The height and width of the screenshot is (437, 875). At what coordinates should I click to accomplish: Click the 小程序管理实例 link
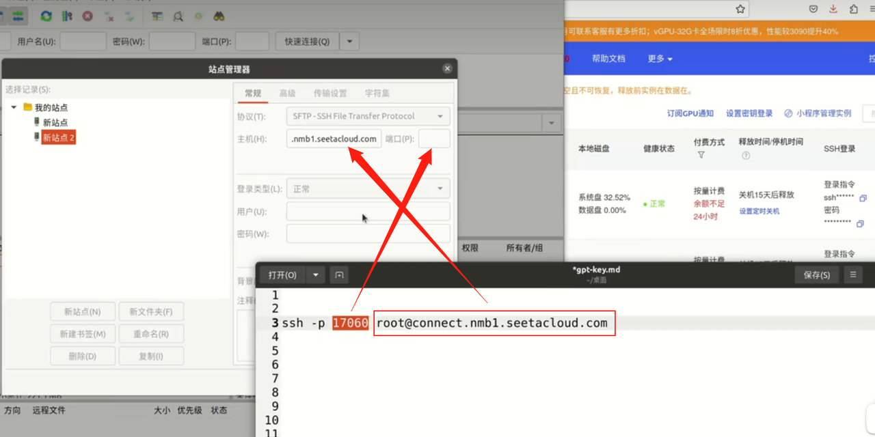click(x=818, y=113)
